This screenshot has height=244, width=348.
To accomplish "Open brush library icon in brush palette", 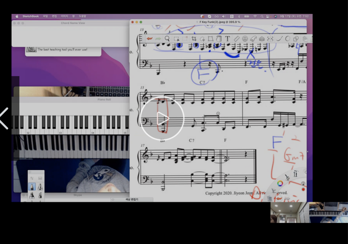I will tap(40, 178).
